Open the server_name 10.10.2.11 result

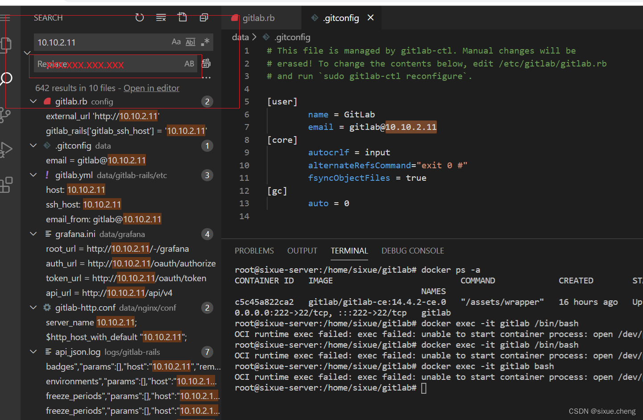91,322
